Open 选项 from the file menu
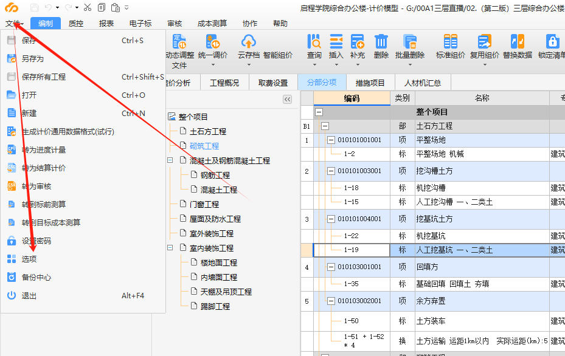This screenshot has width=565, height=356. point(83,259)
